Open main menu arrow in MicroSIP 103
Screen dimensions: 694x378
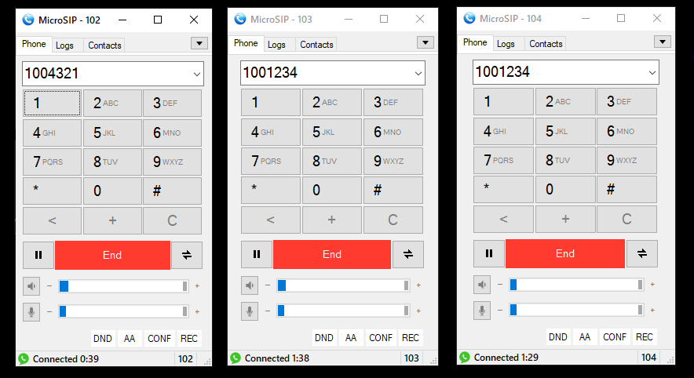pos(426,42)
